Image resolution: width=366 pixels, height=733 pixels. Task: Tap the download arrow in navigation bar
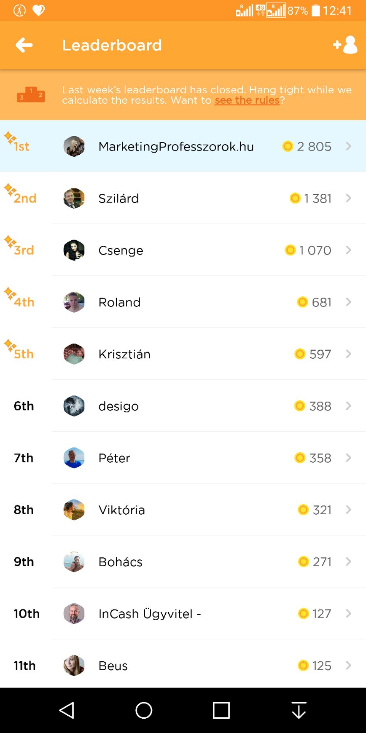pos(299,710)
